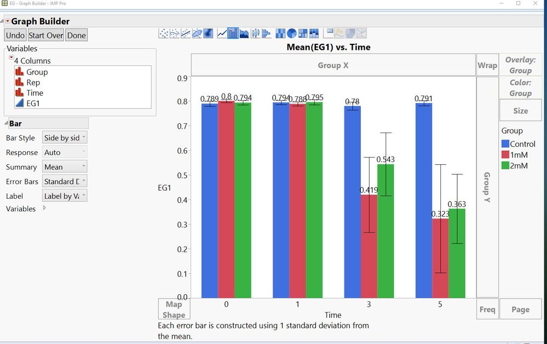The width and height of the screenshot is (547, 344).
Task: Click the Group Y drop zone
Action: click(x=487, y=187)
